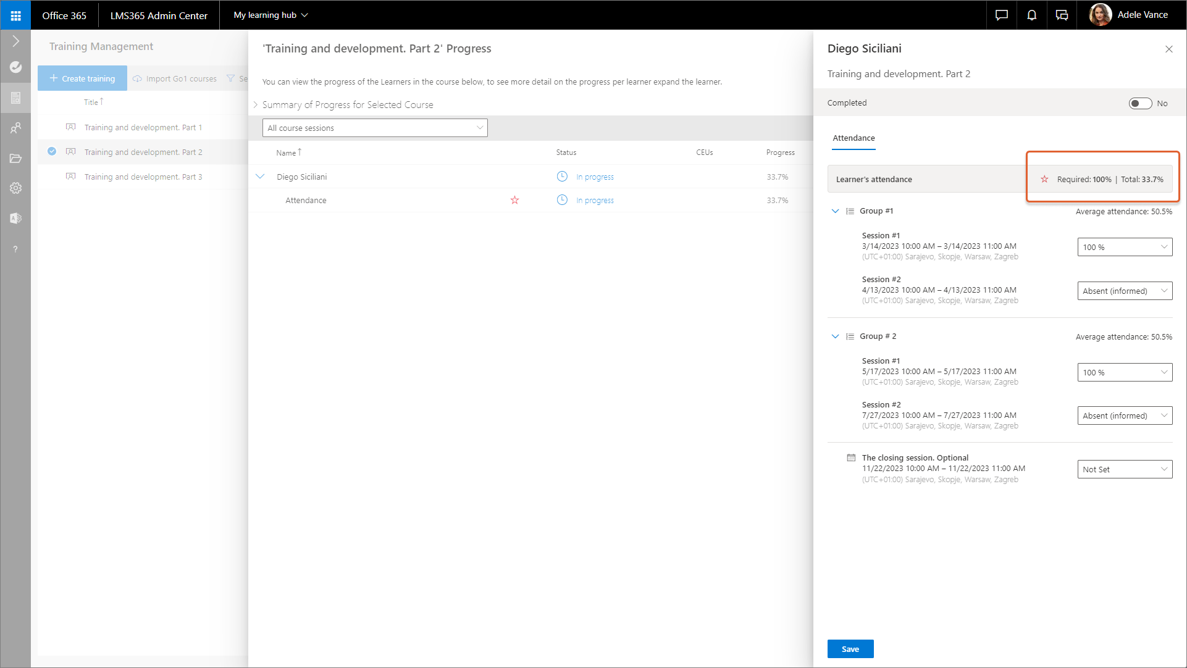
Task: Collapse the Group # 2 section
Action: [835, 336]
